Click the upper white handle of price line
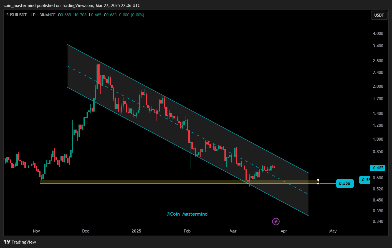The width and height of the screenshot is (392, 248). (318, 180)
